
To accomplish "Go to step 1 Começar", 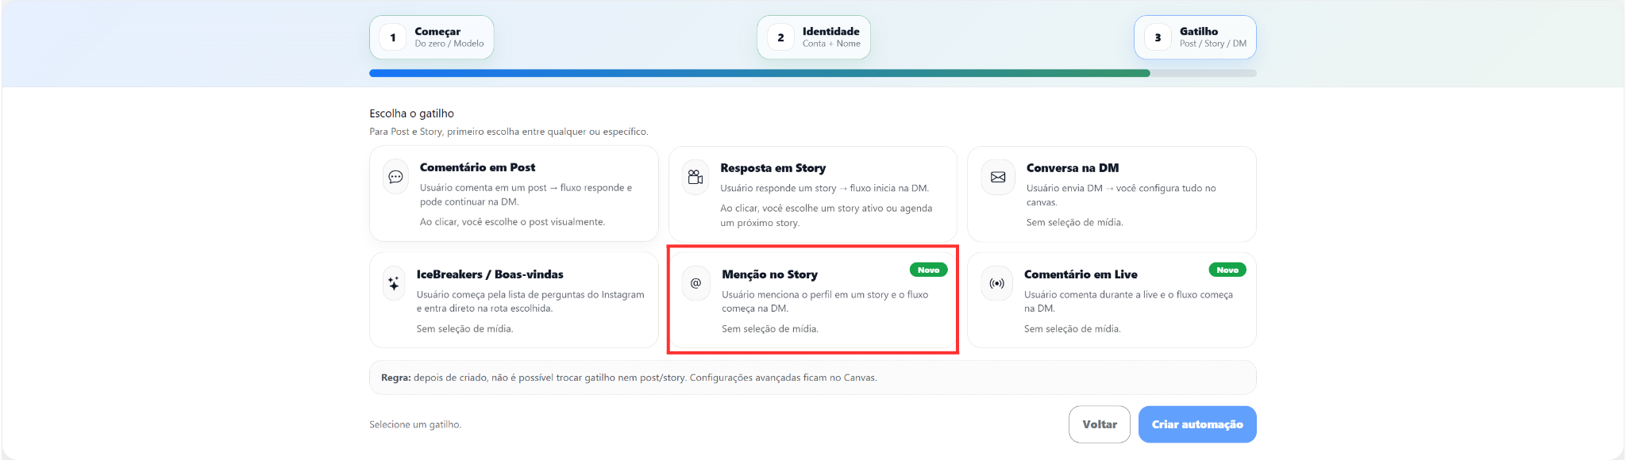I will pos(431,37).
